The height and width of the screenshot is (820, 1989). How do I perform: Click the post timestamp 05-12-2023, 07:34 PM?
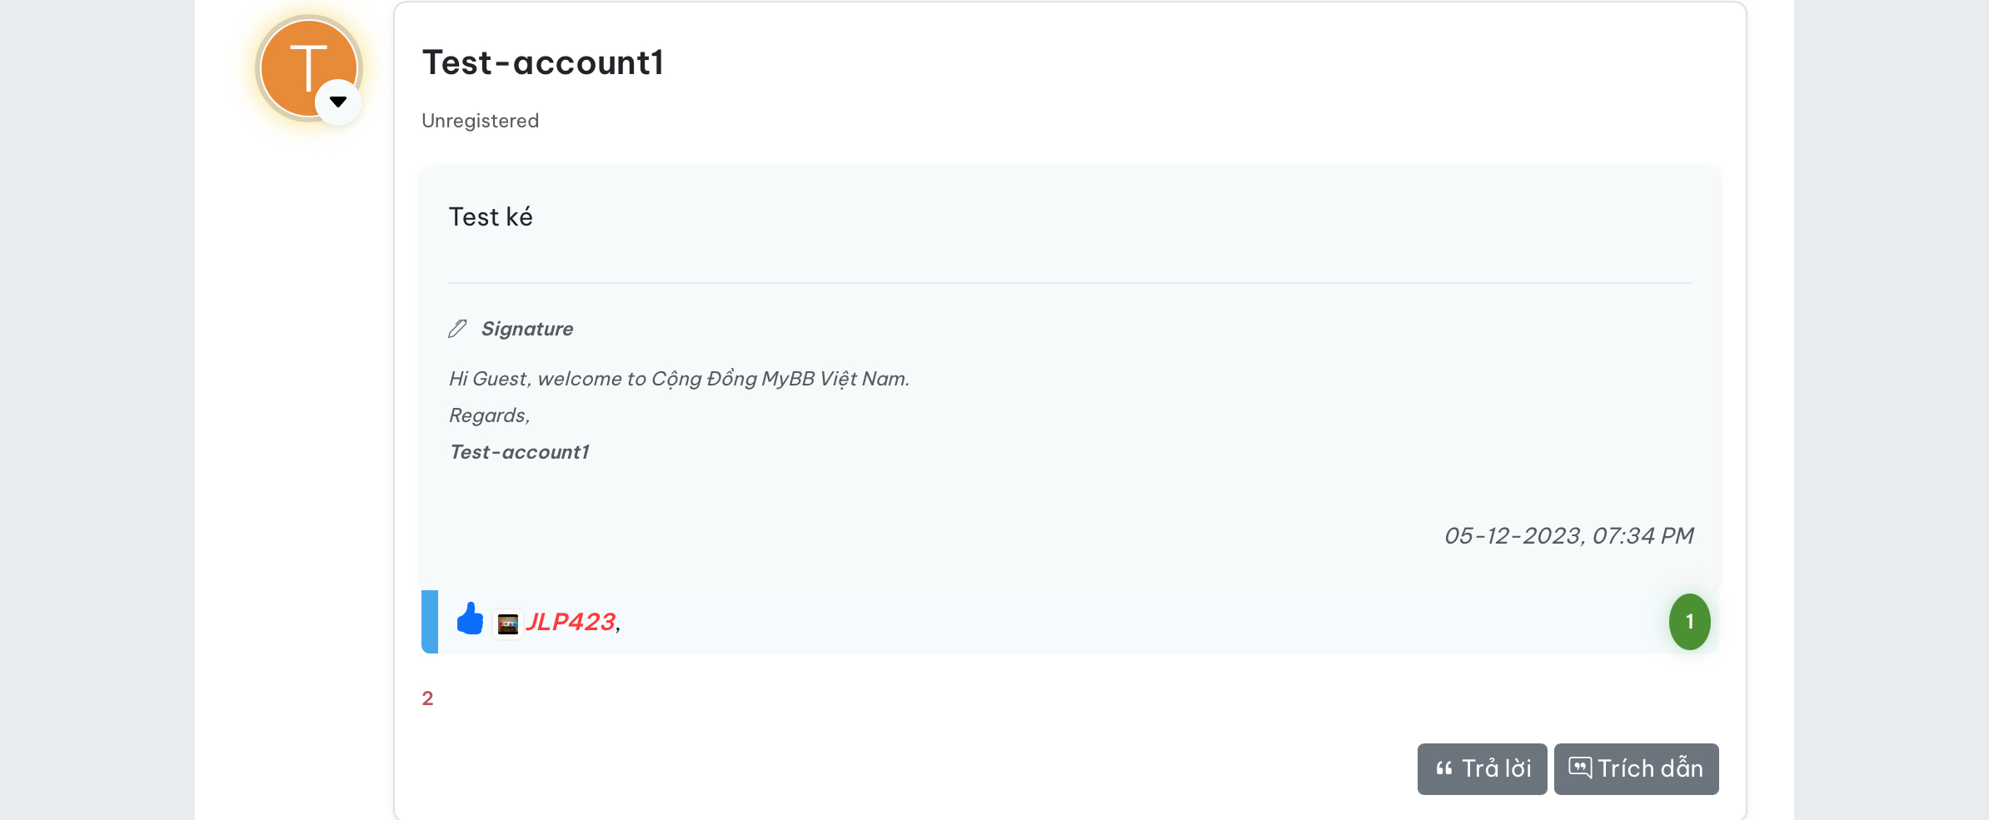point(1568,535)
